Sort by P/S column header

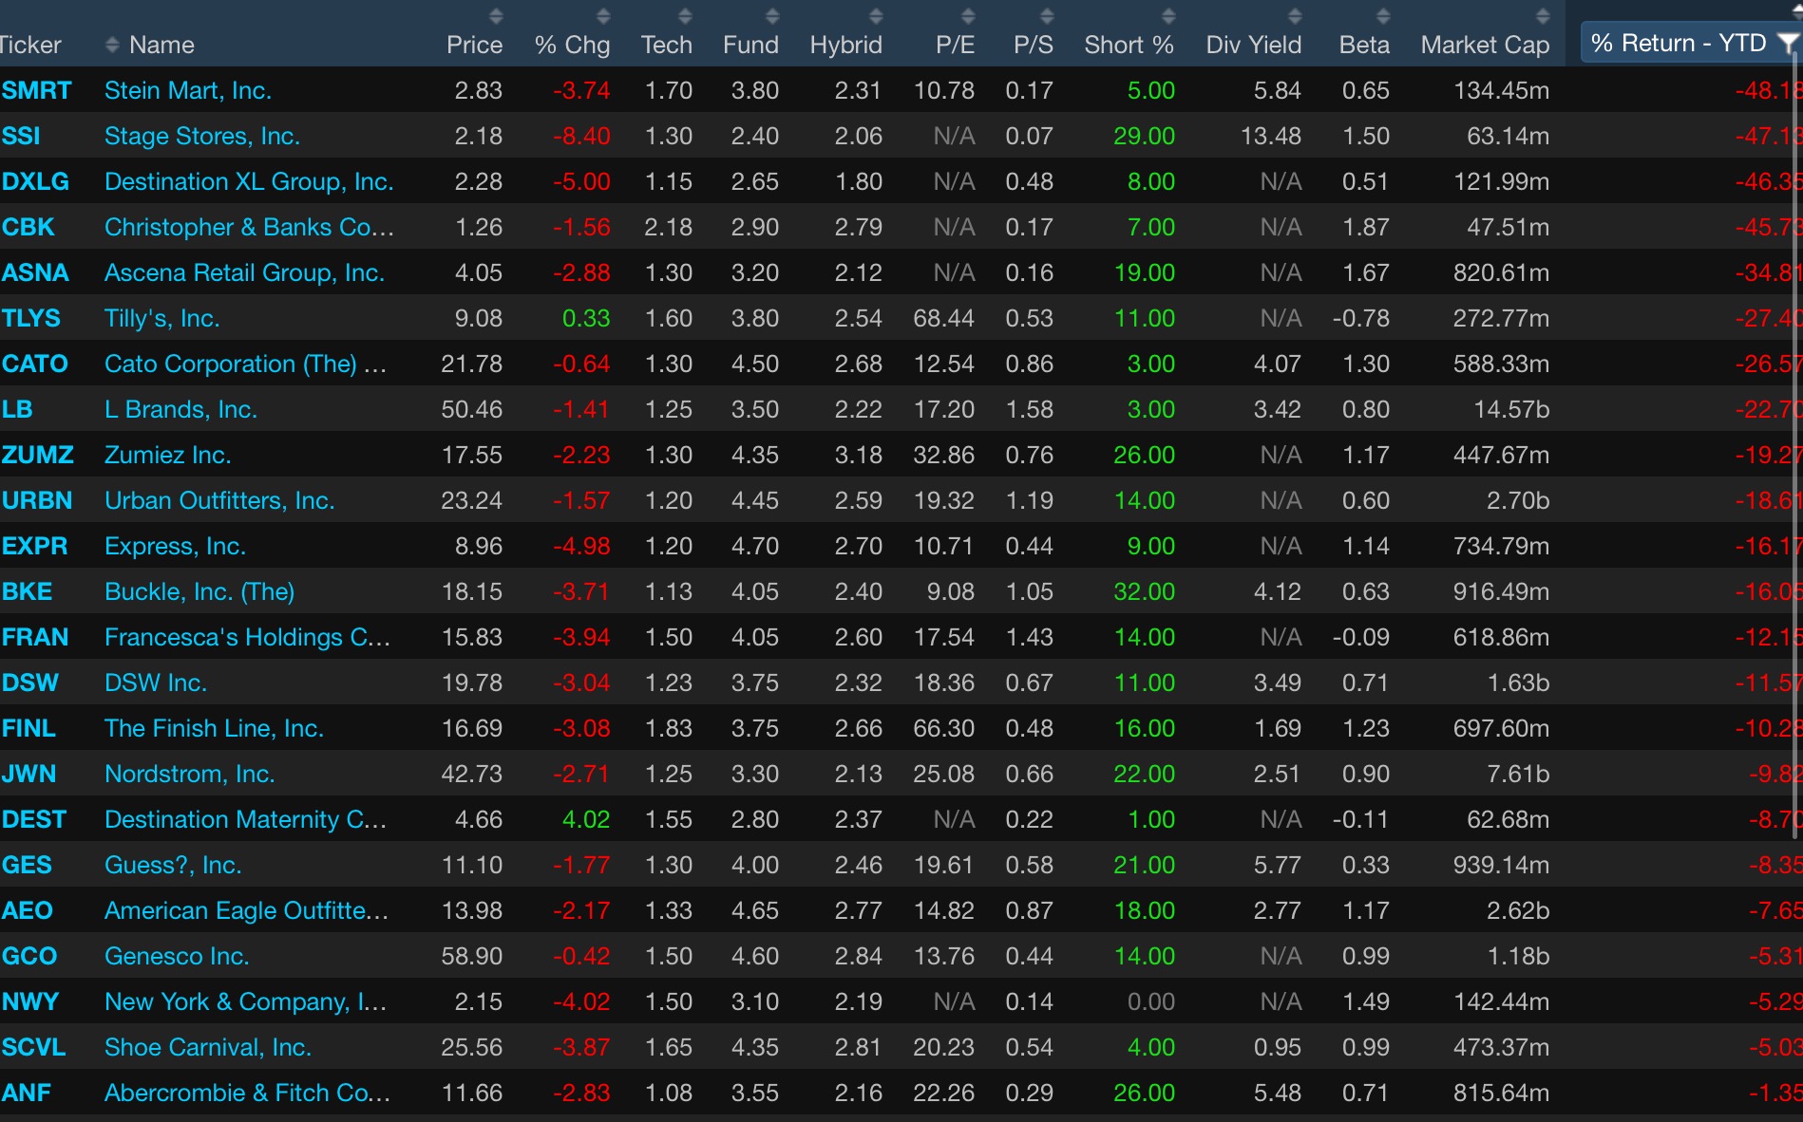[1033, 45]
